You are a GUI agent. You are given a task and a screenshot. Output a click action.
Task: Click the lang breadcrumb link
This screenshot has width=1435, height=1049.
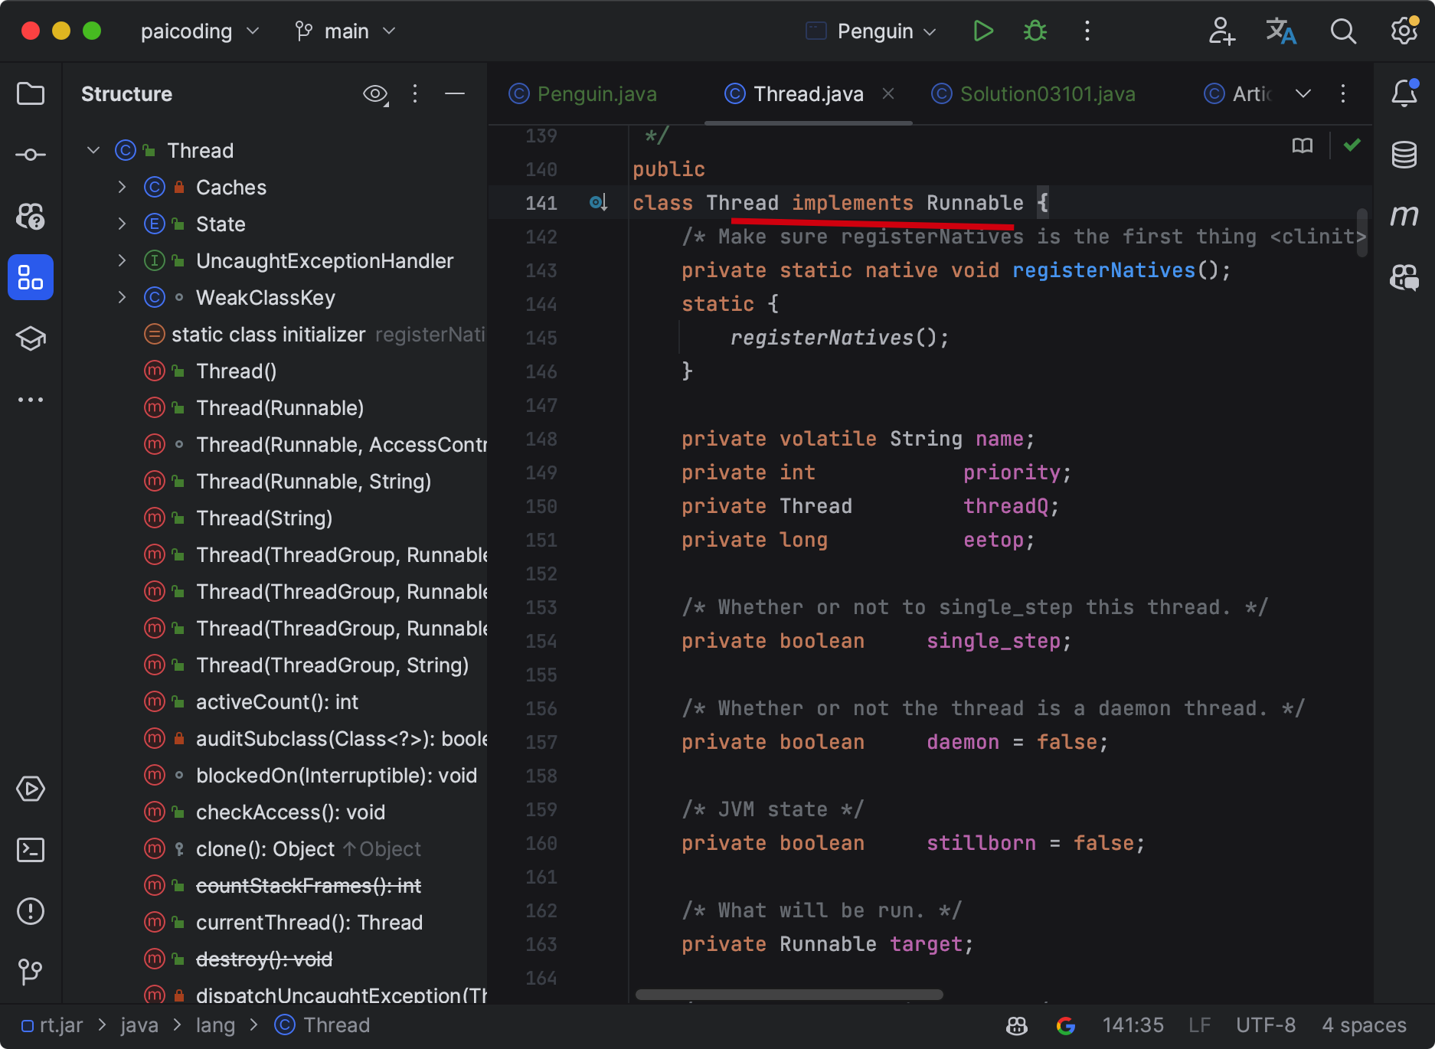coord(216,1024)
